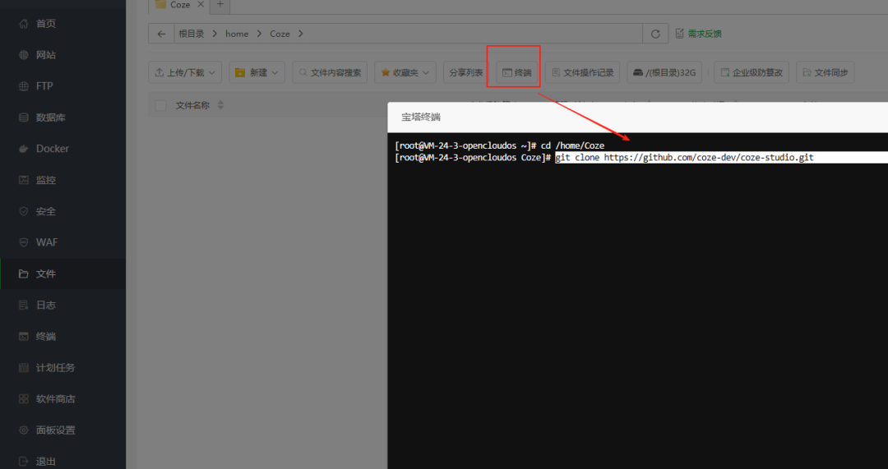Click the git clone command line in terminal
This screenshot has width=888, height=469.
pos(684,158)
